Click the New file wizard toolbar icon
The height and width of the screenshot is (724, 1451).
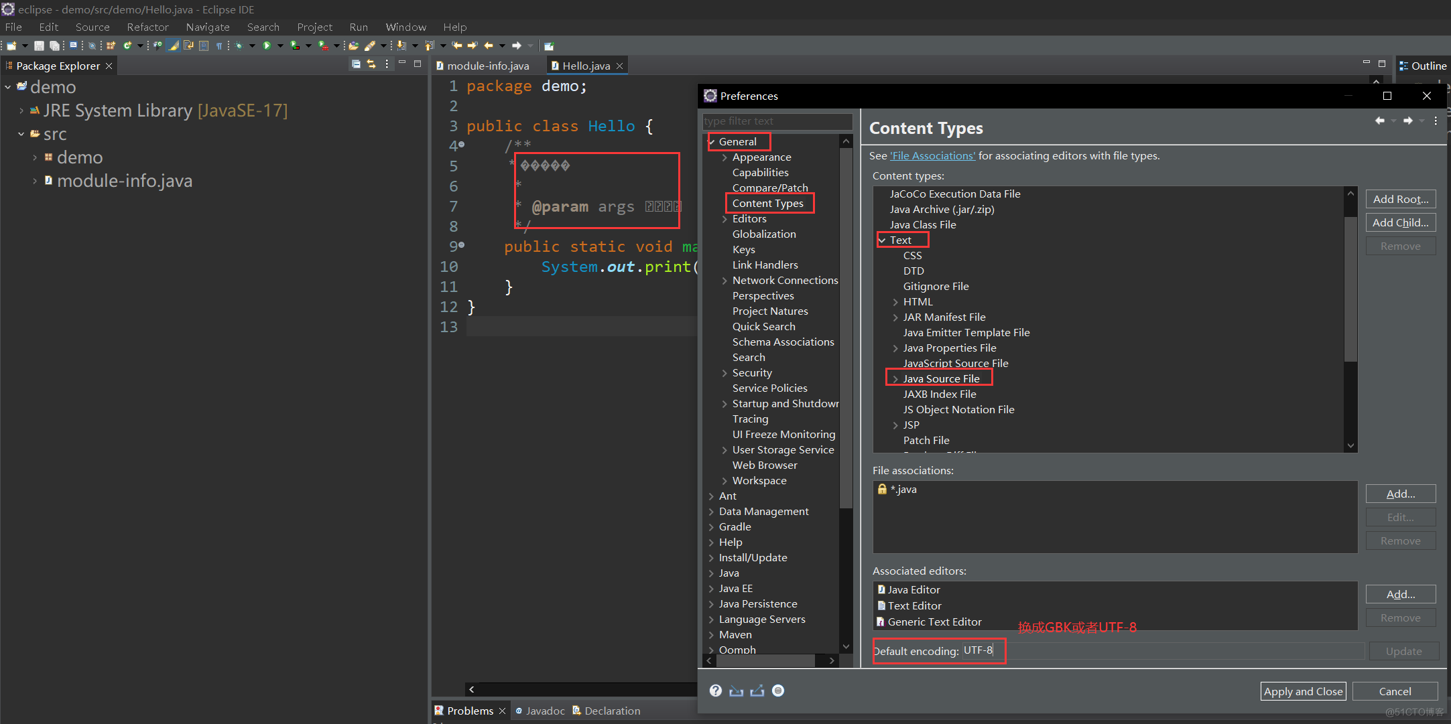click(11, 46)
